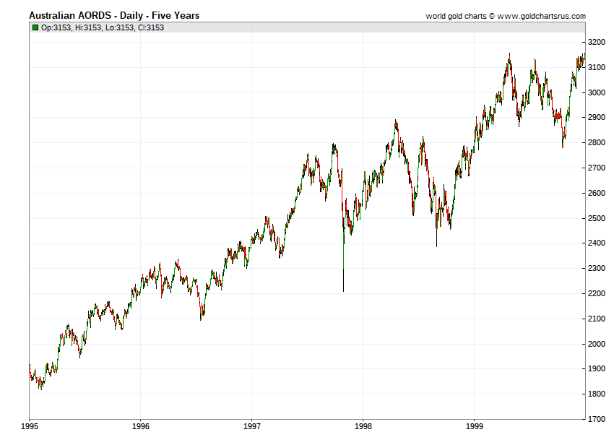Click the 1800 y-axis label

point(597,394)
